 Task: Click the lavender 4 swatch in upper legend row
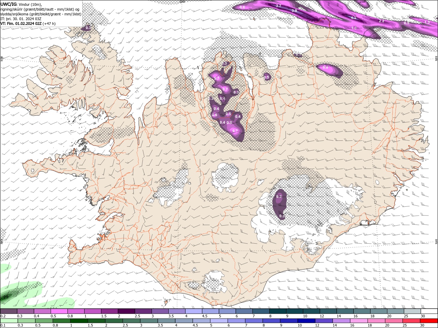(x=194, y=311)
